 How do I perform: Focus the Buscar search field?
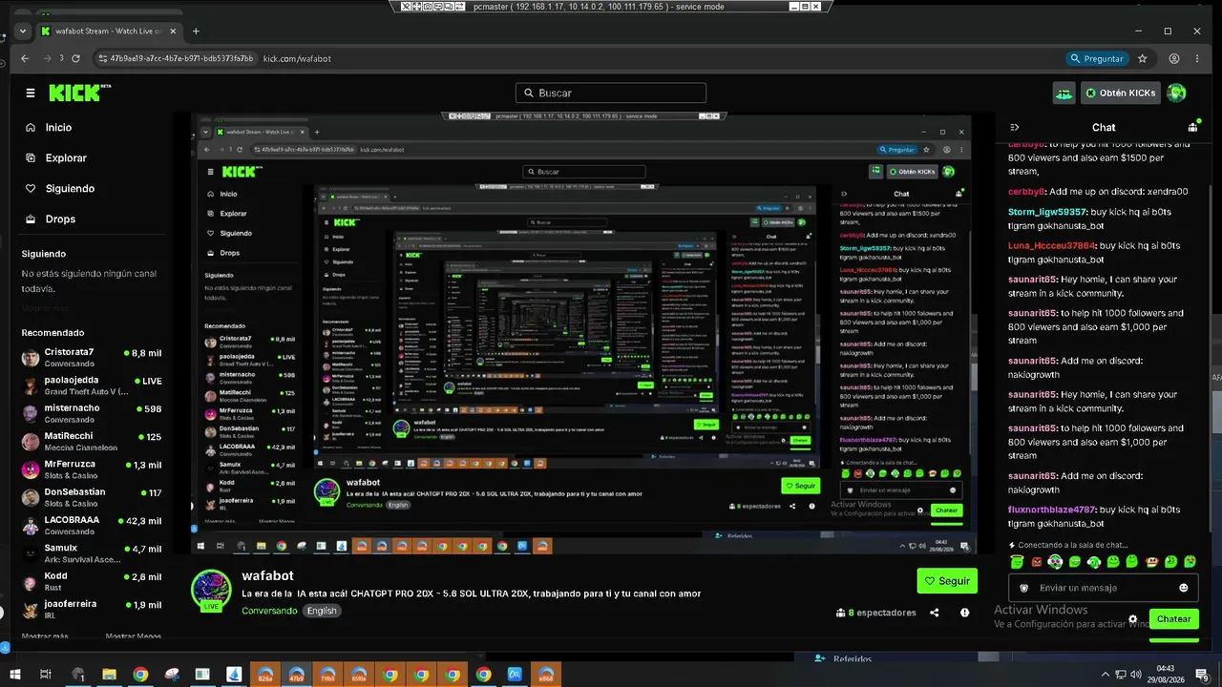pos(611,93)
